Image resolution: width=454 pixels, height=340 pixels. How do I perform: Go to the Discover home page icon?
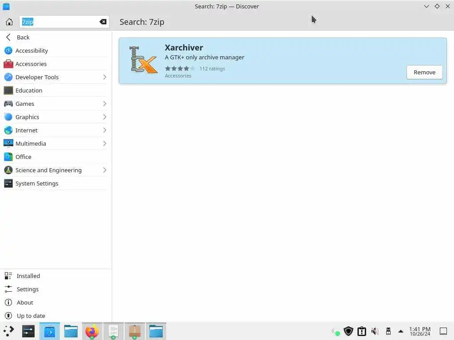(x=9, y=22)
